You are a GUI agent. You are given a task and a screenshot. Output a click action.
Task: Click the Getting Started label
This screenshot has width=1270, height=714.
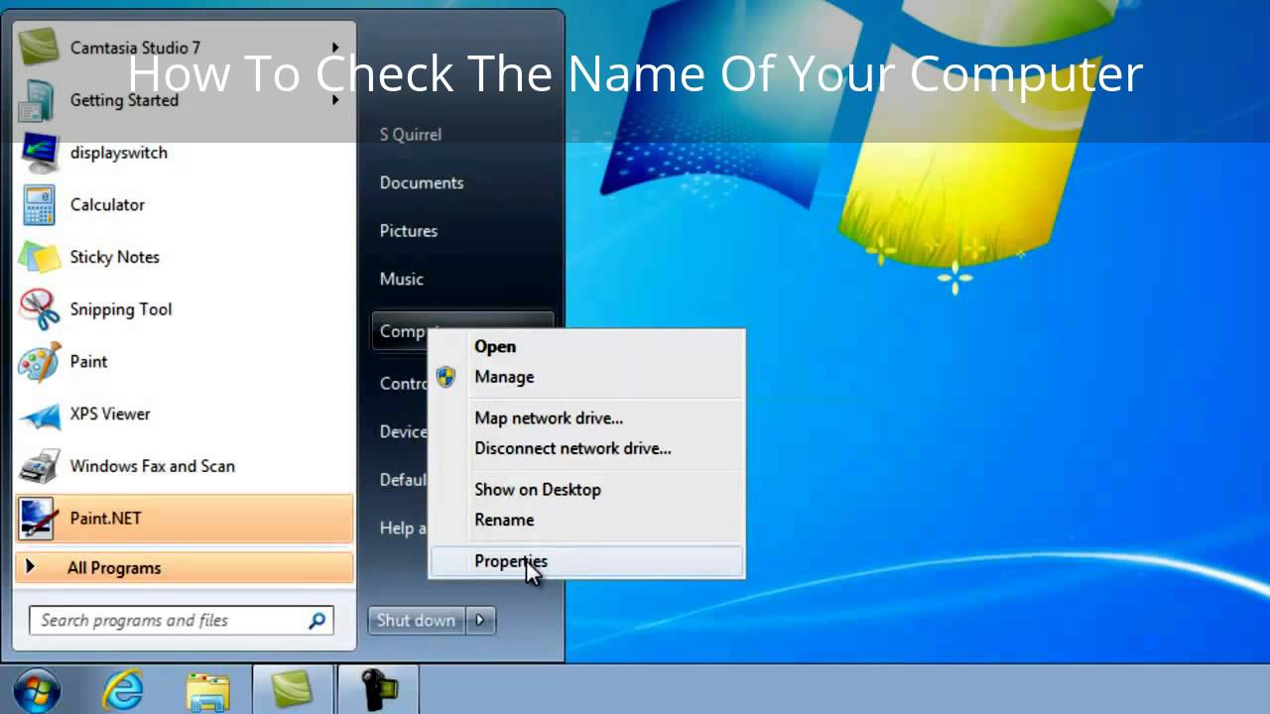(124, 100)
